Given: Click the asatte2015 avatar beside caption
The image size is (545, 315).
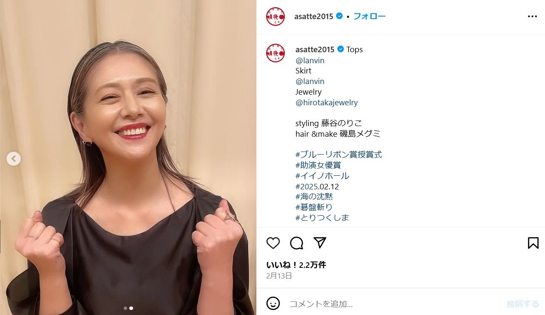Looking at the screenshot, I should [x=275, y=53].
